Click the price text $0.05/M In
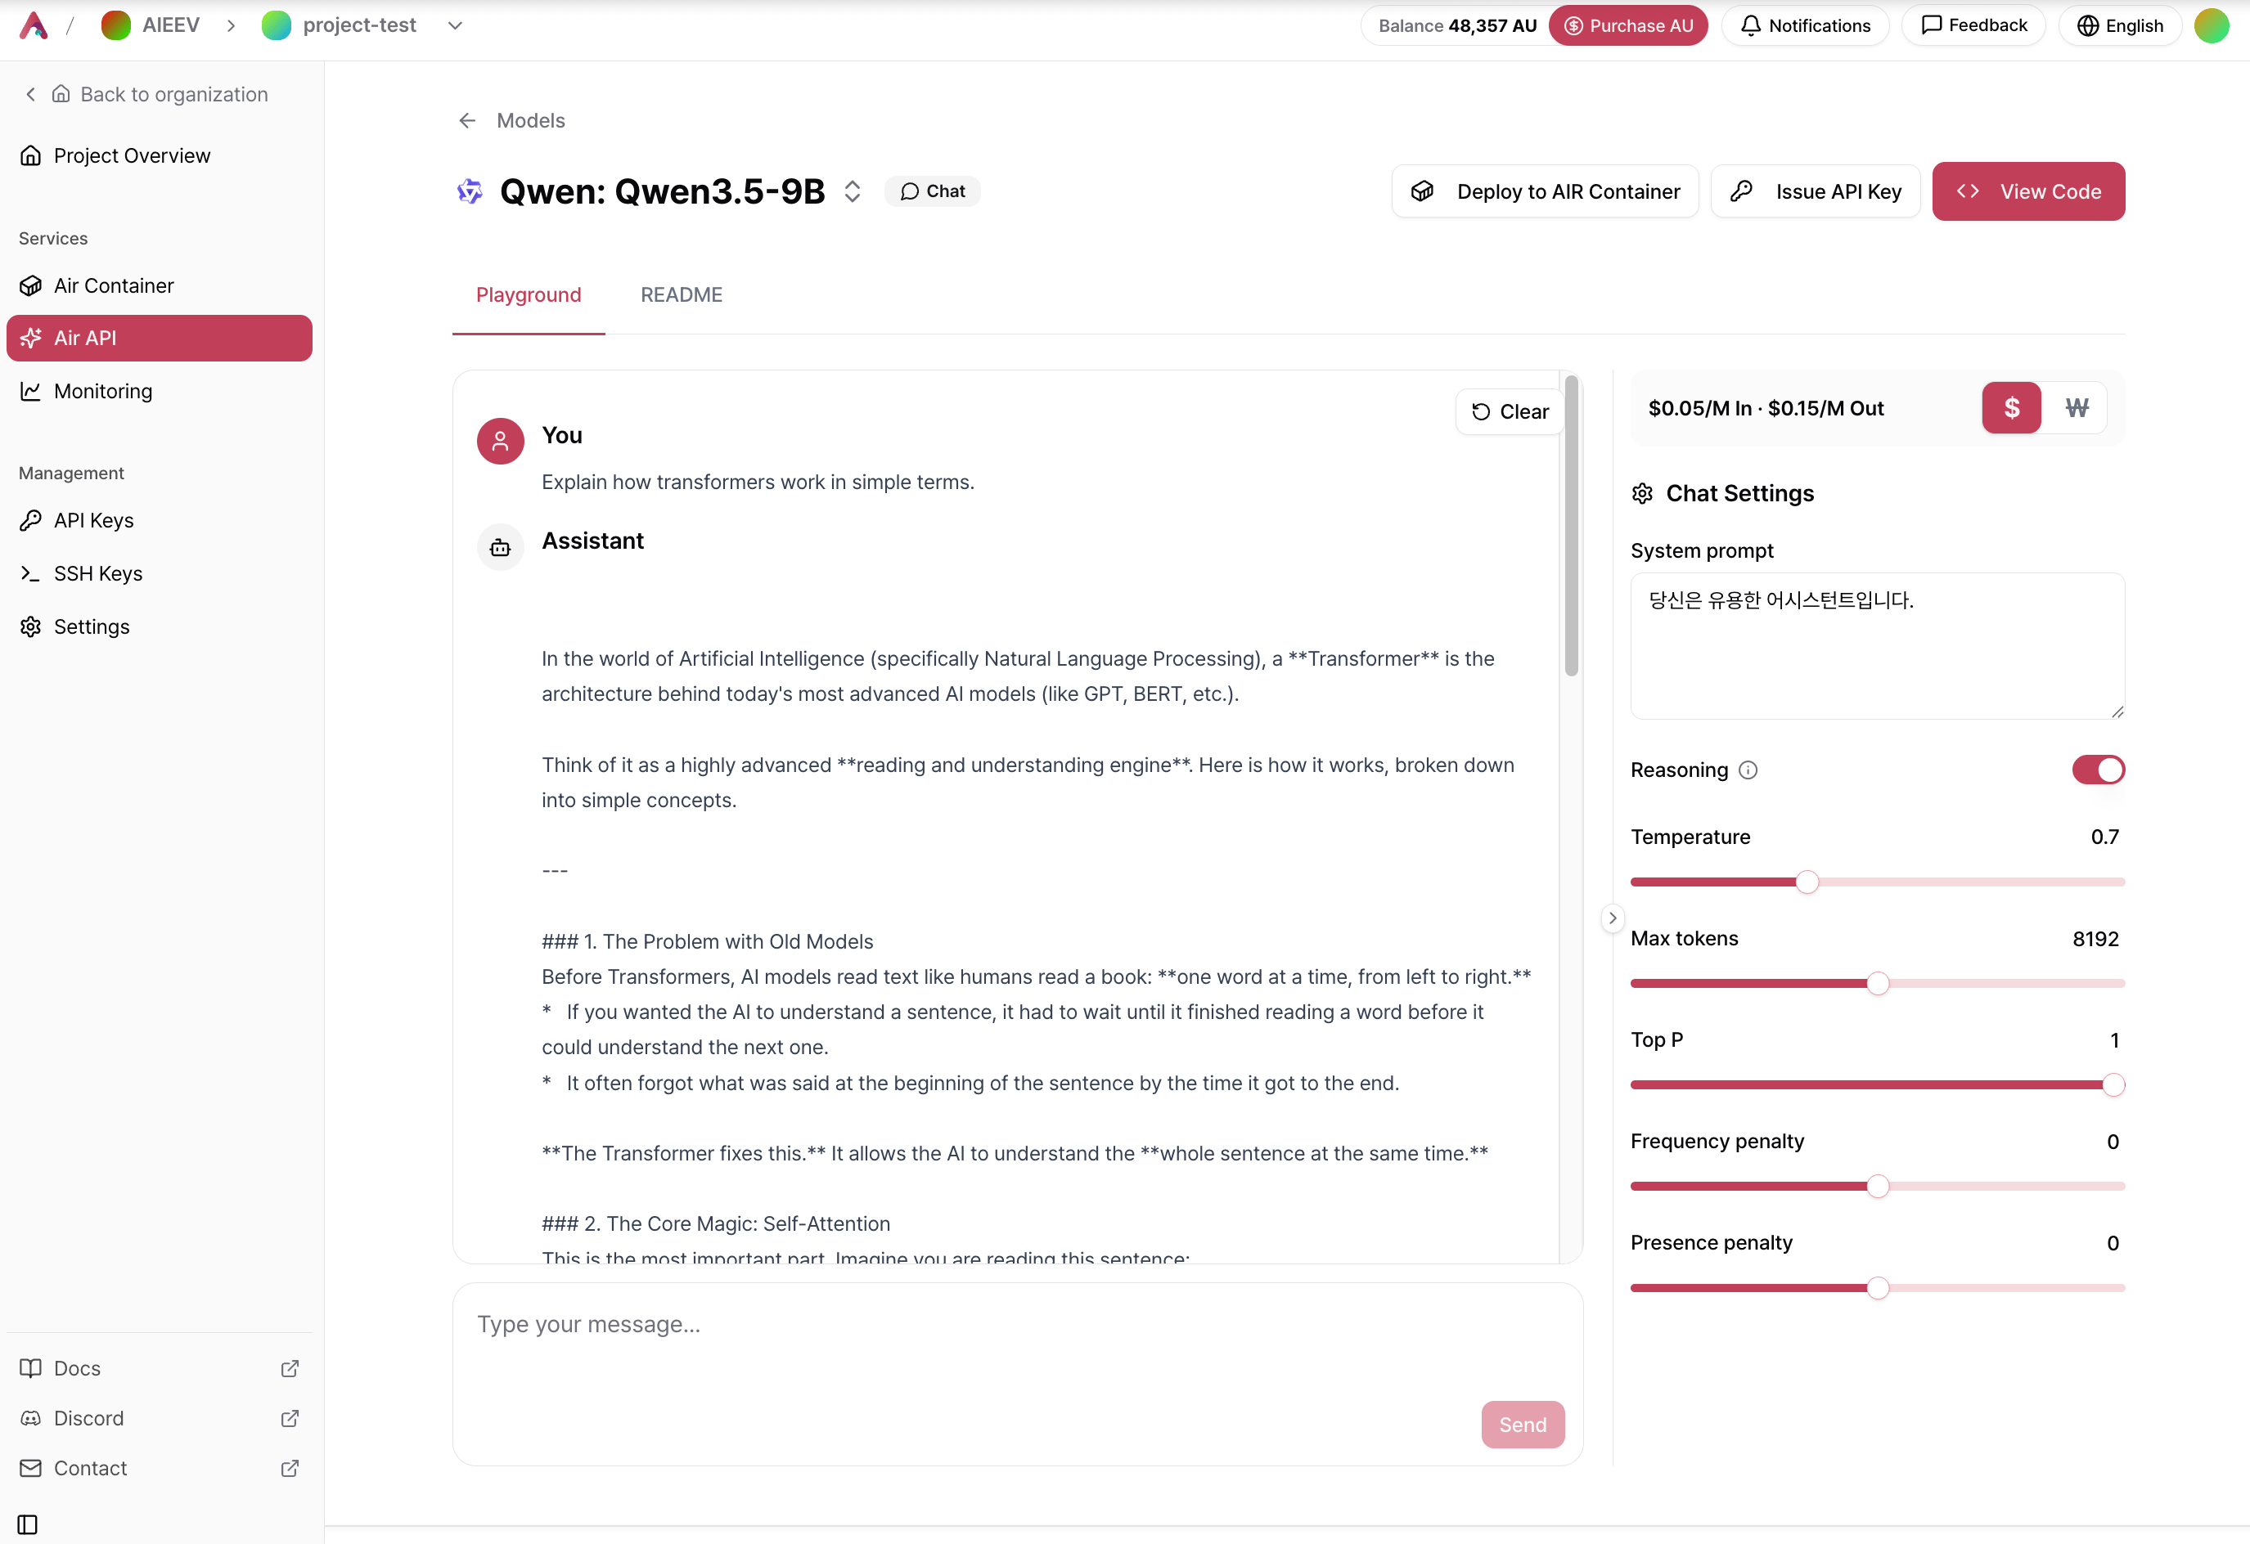Viewport: 2250px width, 1544px height. (x=1700, y=408)
